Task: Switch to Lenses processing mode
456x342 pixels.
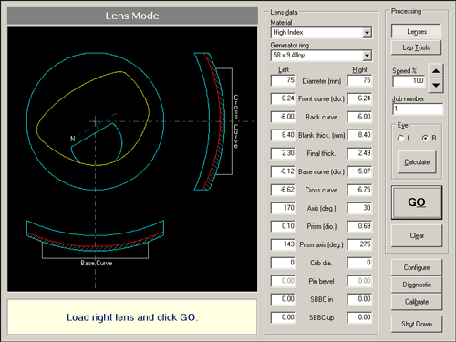Action: pyautogui.click(x=416, y=31)
